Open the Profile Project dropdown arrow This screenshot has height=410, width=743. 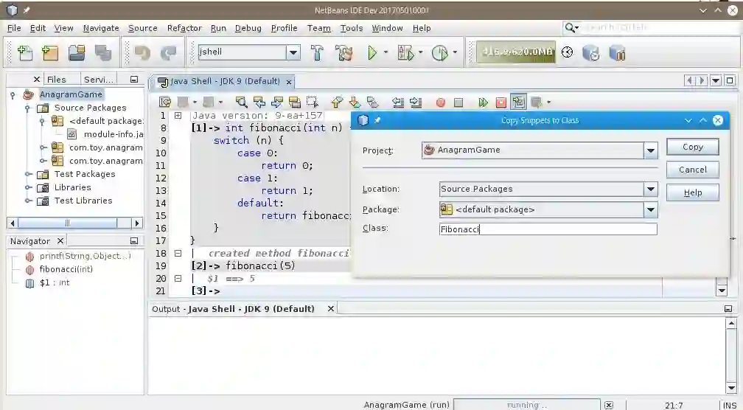pyautogui.click(x=455, y=52)
